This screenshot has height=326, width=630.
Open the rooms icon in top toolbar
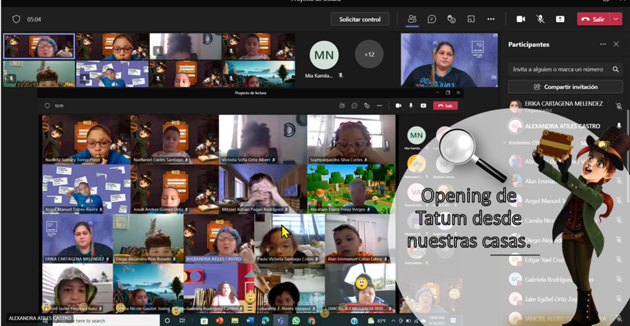471,19
